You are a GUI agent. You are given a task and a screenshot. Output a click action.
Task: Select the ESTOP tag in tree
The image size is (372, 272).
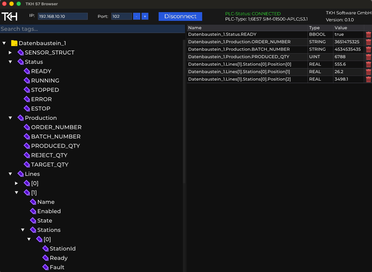pyautogui.click(x=40, y=109)
